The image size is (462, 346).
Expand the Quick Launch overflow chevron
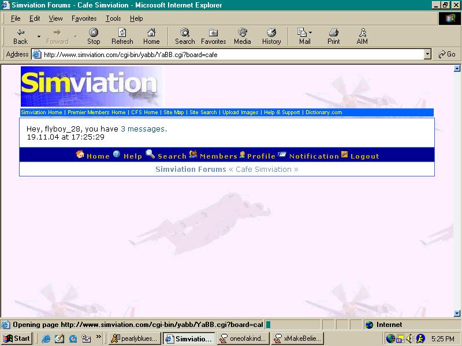pyautogui.click(x=99, y=338)
